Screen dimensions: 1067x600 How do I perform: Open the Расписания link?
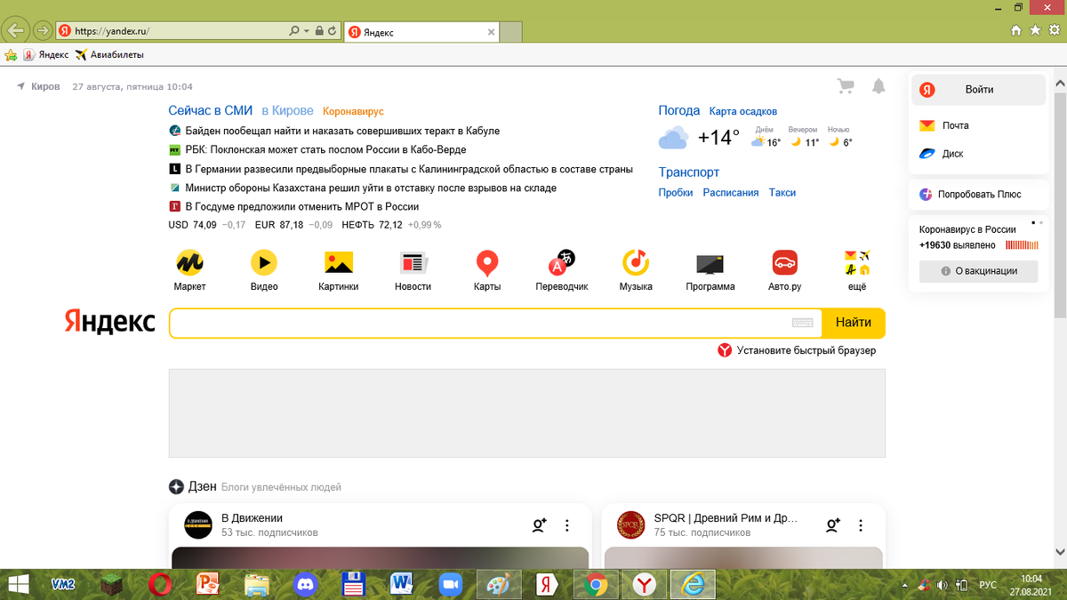(x=731, y=192)
